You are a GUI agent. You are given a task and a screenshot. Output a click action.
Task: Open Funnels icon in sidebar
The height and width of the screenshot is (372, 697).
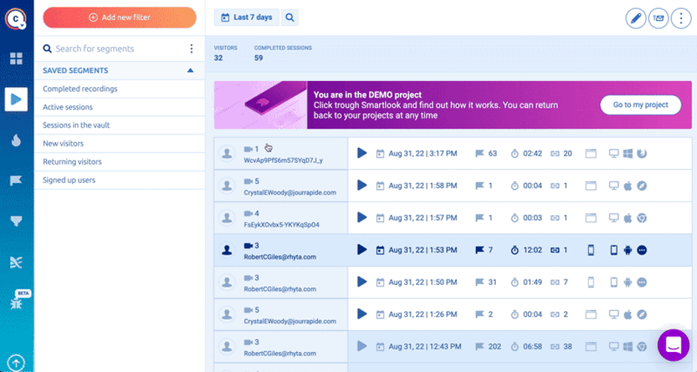(16, 221)
